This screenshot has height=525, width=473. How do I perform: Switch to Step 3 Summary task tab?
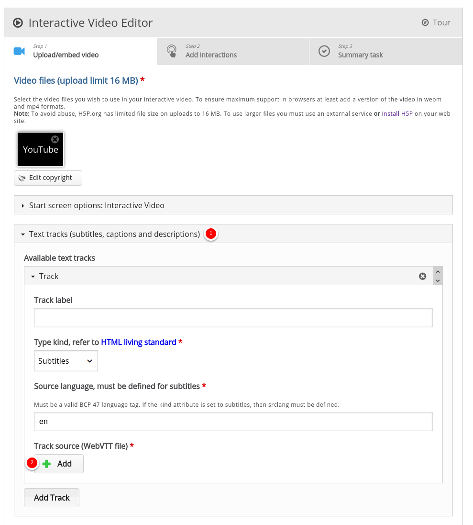tap(386, 51)
